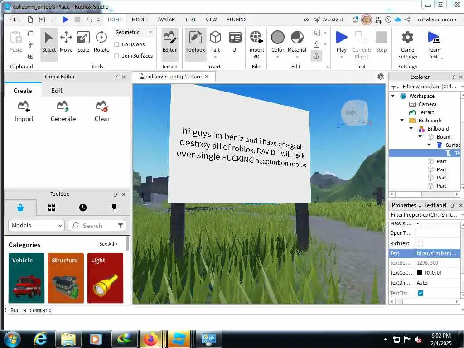Image resolution: width=464 pixels, height=348 pixels.
Task: Click Generate terrain
Action: (x=63, y=111)
